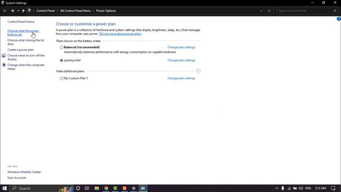Click the battery tray icon
Viewport: 341px width, 192px height.
pos(295,188)
